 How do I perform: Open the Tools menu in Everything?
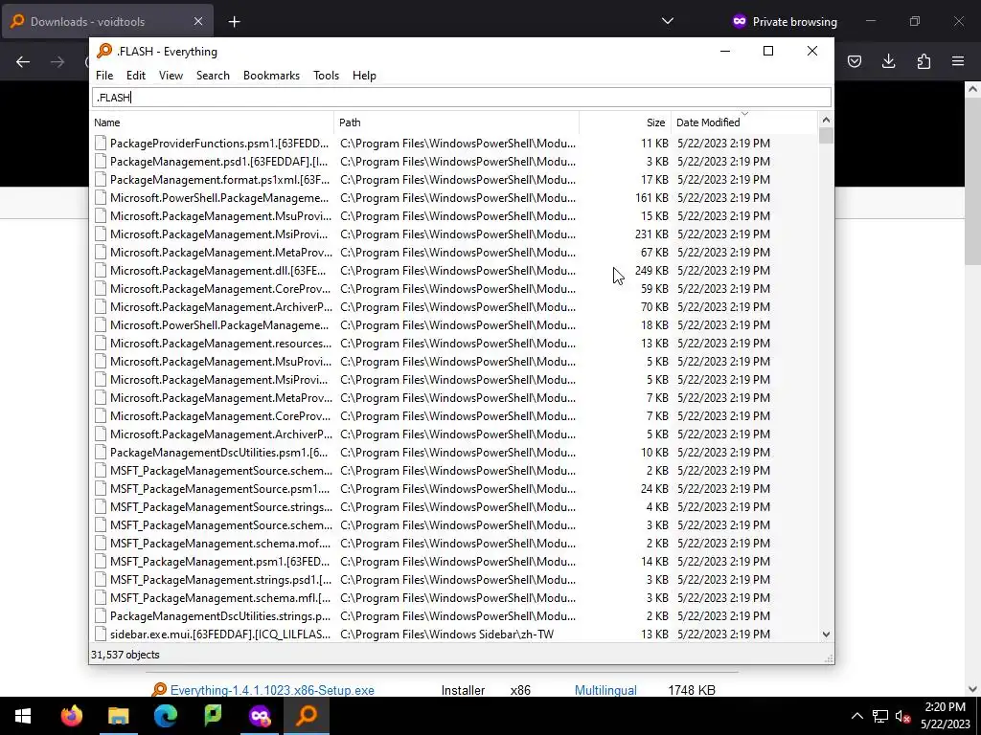(326, 76)
